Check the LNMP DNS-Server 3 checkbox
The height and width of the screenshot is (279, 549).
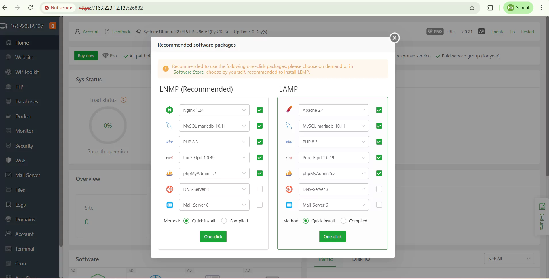tap(260, 189)
